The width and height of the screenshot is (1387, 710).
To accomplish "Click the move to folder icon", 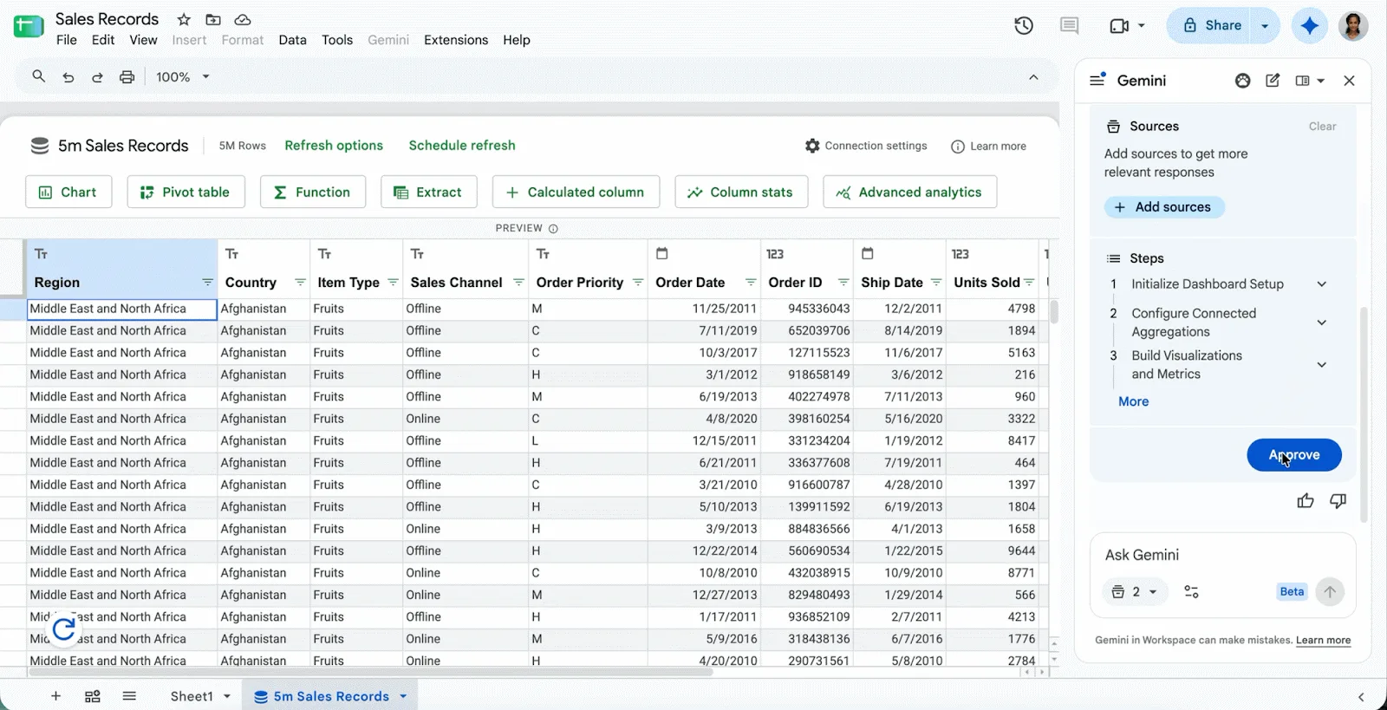I will click(213, 19).
